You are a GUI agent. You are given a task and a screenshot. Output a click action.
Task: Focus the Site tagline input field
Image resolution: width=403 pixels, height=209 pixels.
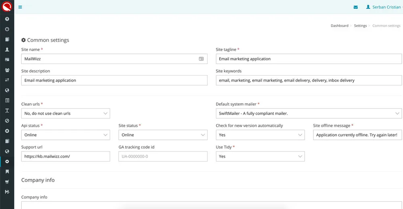pos(309,59)
